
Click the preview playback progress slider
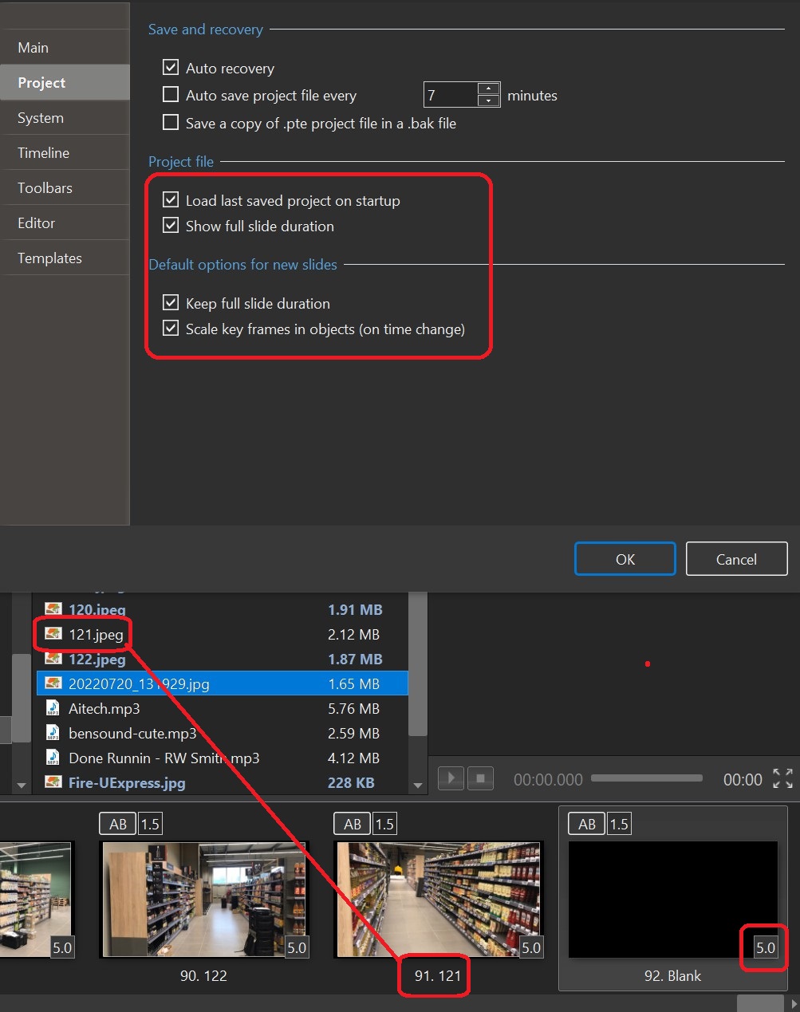[647, 778]
